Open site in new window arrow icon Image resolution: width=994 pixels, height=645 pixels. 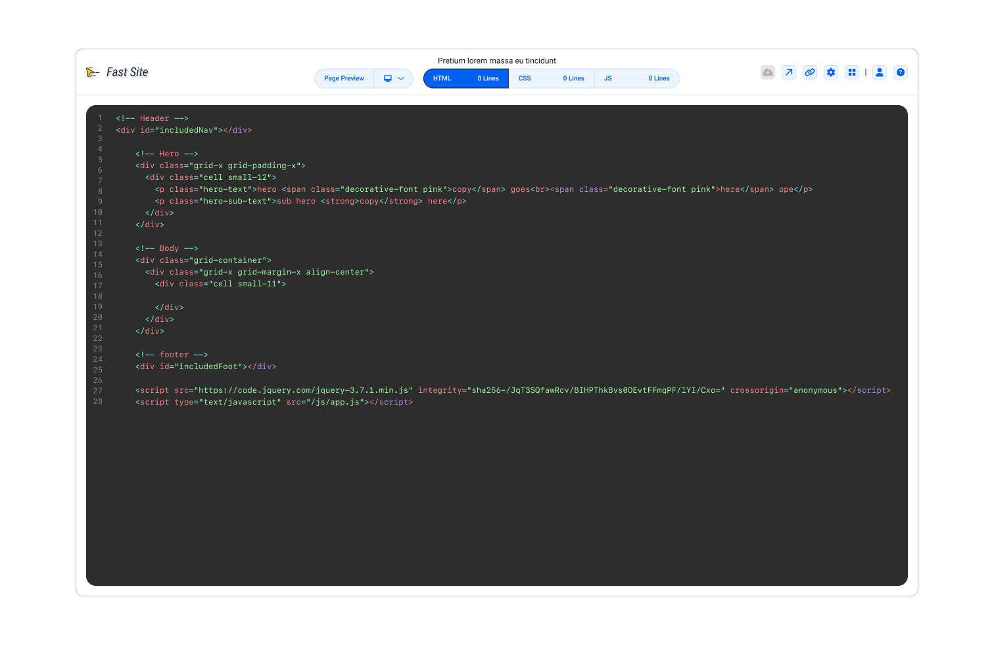click(789, 72)
